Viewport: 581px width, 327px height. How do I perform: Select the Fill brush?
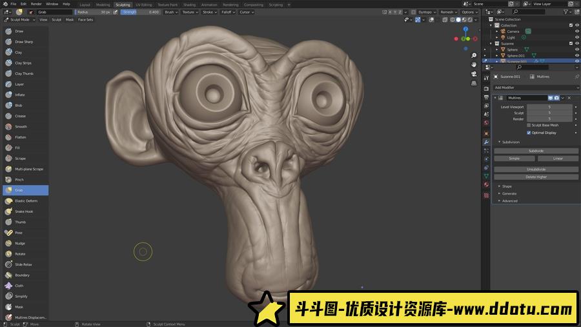25,148
